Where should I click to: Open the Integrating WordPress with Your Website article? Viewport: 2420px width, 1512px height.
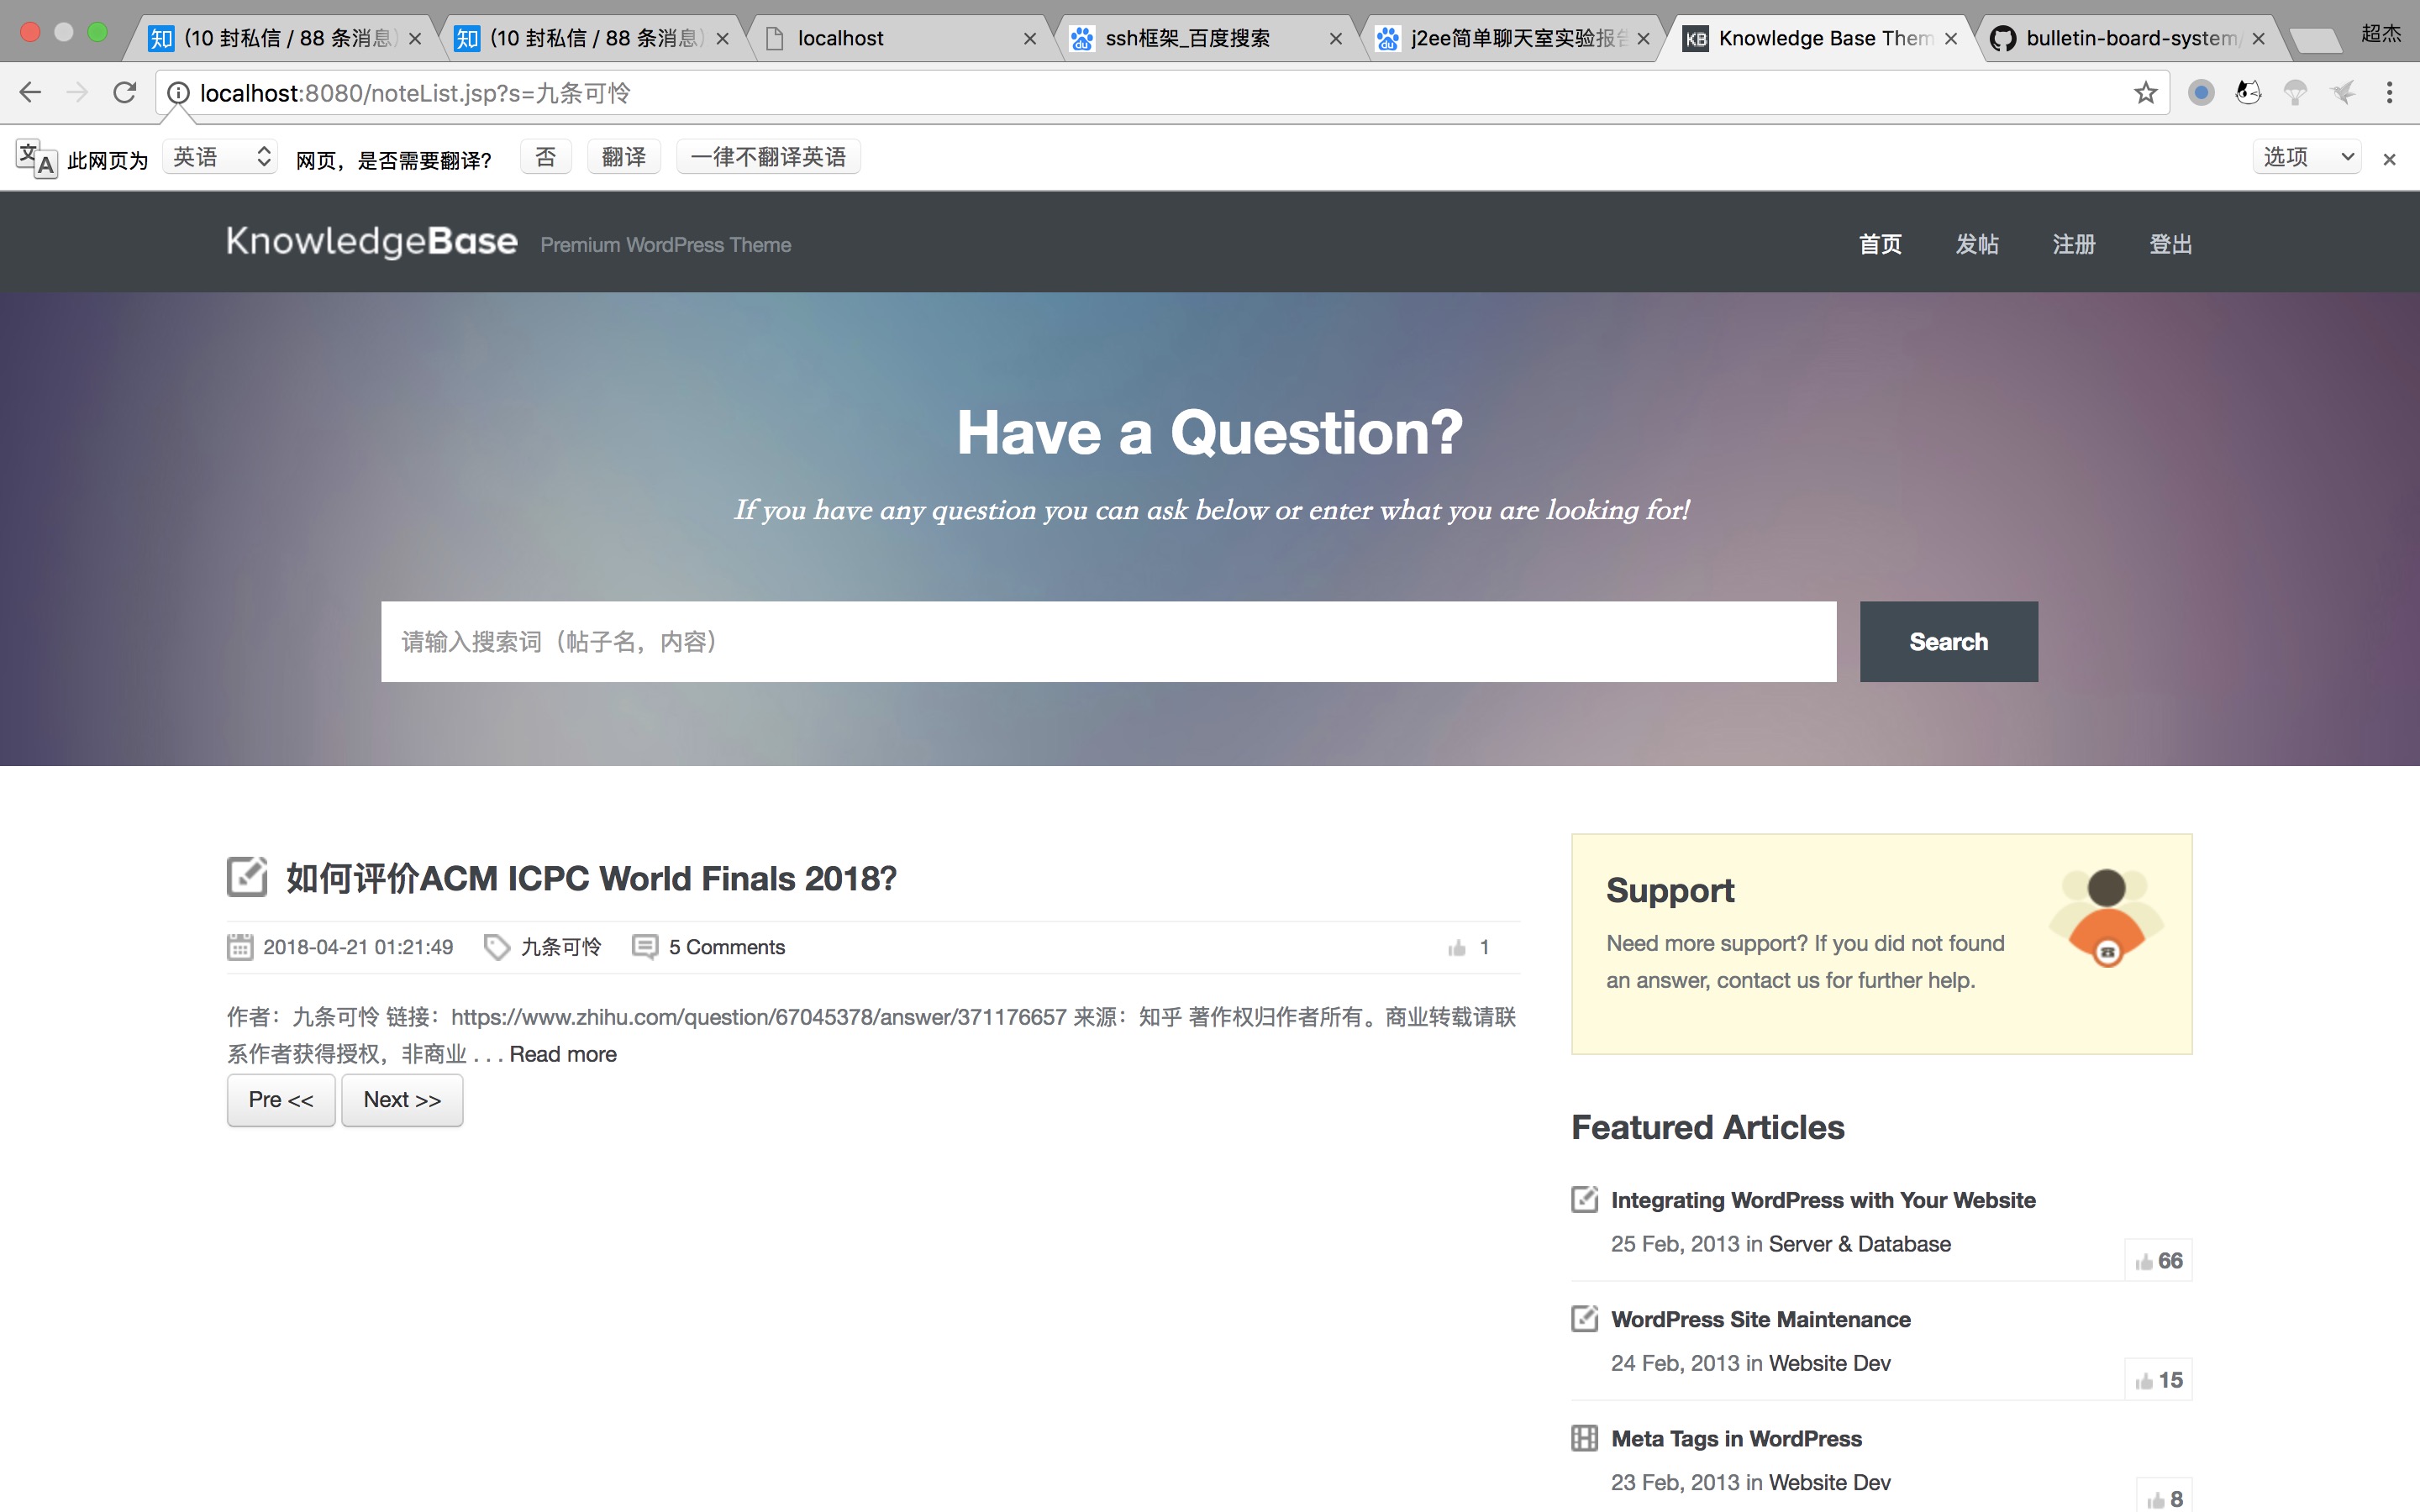pyautogui.click(x=1822, y=1199)
